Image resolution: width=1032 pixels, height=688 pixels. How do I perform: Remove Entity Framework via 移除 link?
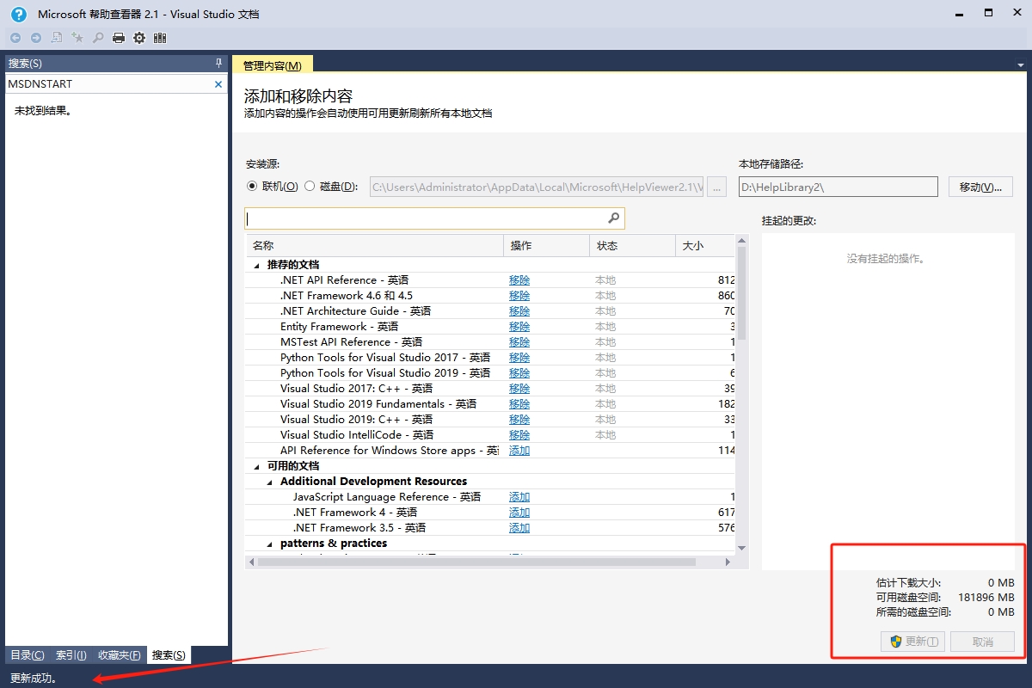519,327
